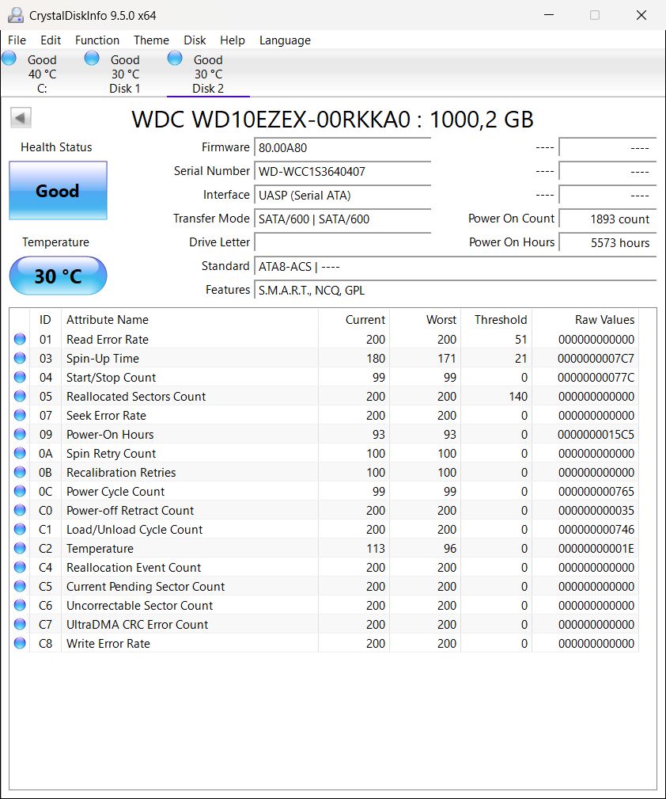
Task: Click the status dot beside UltraDMA CRC Error Count
Action: pos(19,624)
